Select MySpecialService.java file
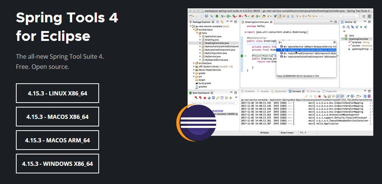Viewport: 382px width, 184px height. 216,60
